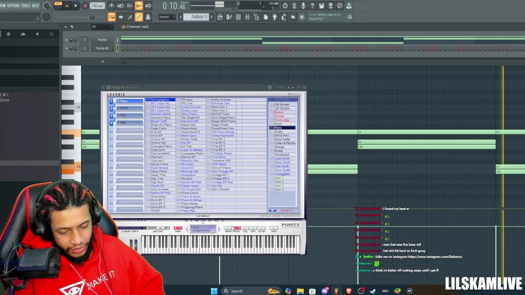Mute channel 1 Purity via green LED
The height and width of the screenshot is (295, 525).
pyautogui.click(x=66, y=40)
